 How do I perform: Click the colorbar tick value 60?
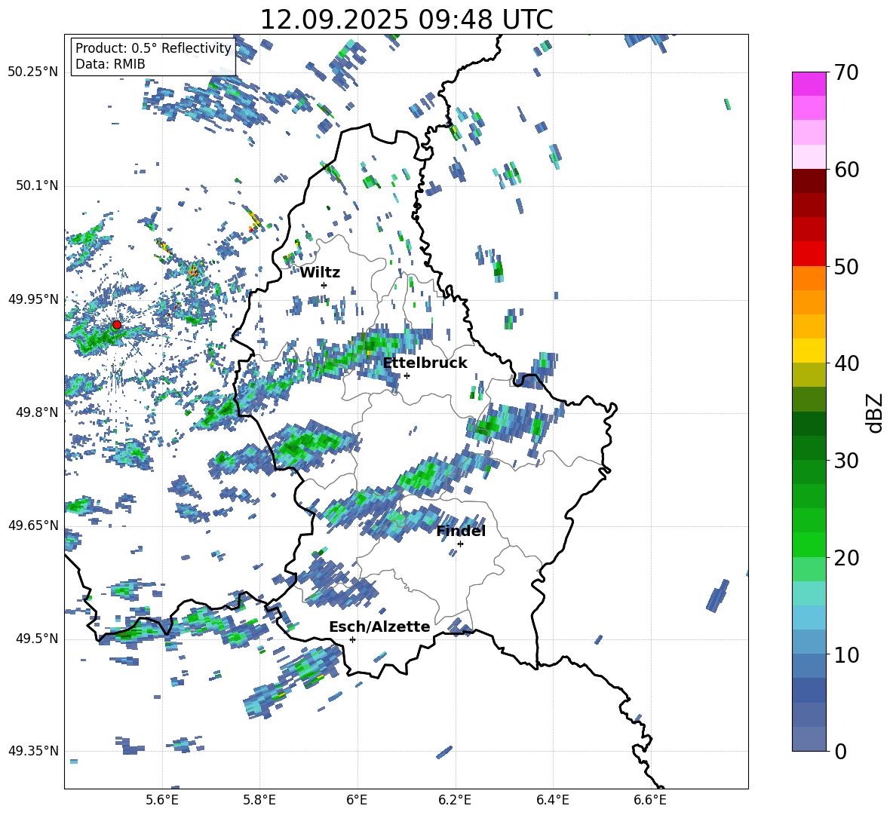846,170
